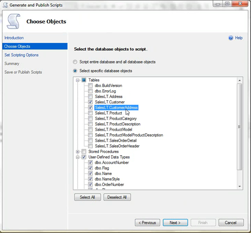Click the Help question mark icon
Screen dimensions: 251x233
231,38
